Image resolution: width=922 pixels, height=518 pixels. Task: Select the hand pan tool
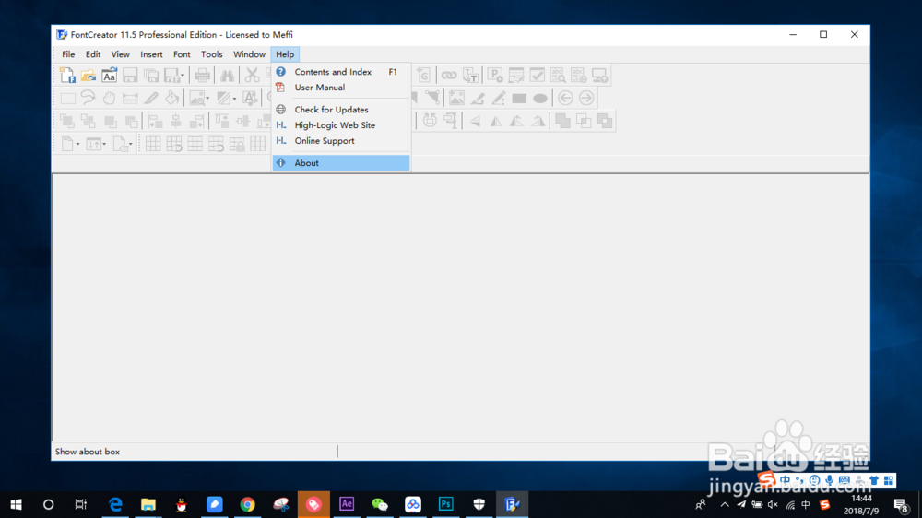pyautogui.click(x=110, y=99)
